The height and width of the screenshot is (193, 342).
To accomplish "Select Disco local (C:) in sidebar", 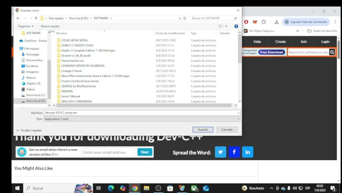I will pos(33,95).
